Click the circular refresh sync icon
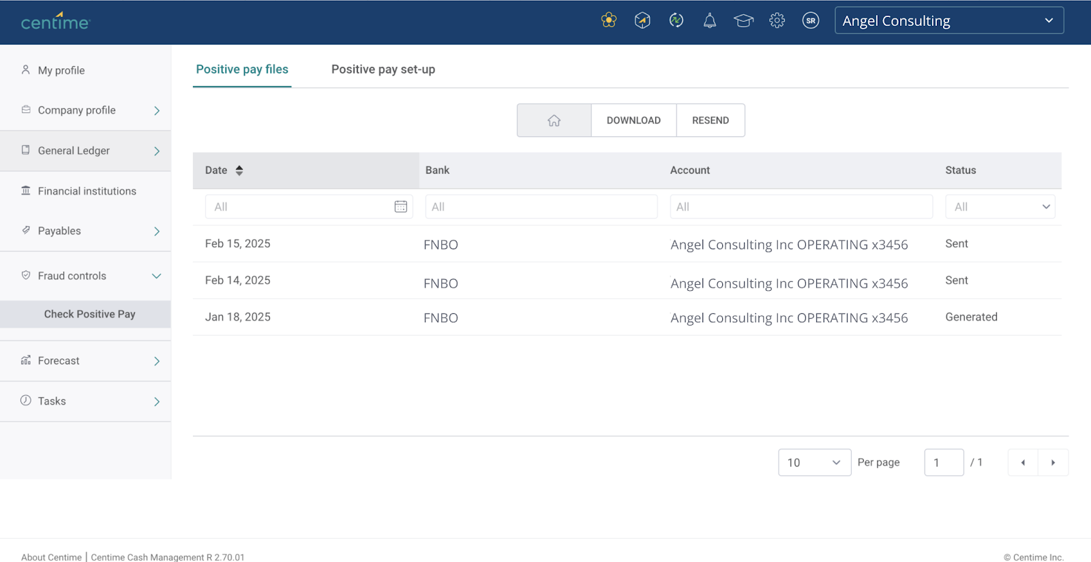The width and height of the screenshot is (1091, 562). click(x=676, y=20)
